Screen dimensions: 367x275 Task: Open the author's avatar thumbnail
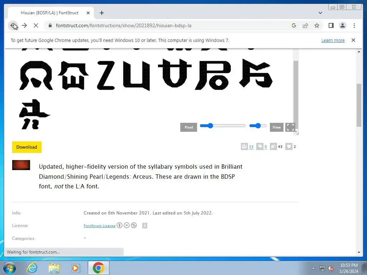(21, 165)
